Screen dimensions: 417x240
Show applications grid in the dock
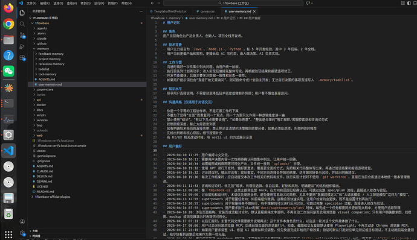coord(8,234)
